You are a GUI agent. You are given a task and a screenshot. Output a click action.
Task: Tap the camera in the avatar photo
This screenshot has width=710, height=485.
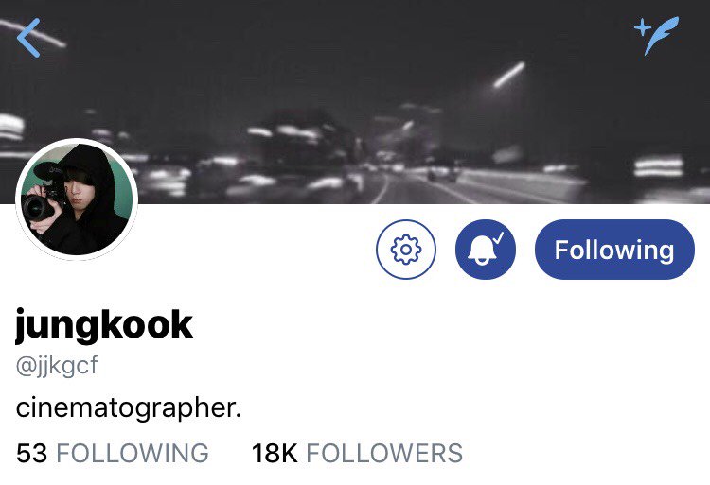[x=44, y=199]
